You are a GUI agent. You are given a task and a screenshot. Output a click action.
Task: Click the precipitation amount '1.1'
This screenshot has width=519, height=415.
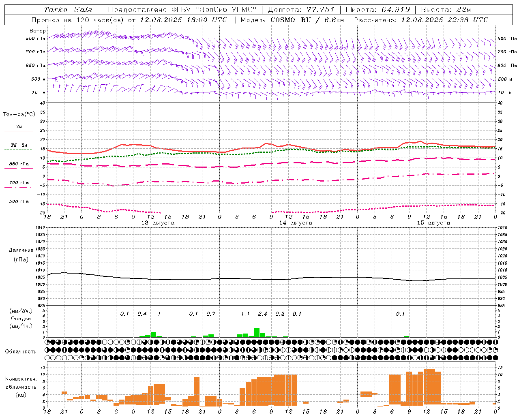[245, 314]
